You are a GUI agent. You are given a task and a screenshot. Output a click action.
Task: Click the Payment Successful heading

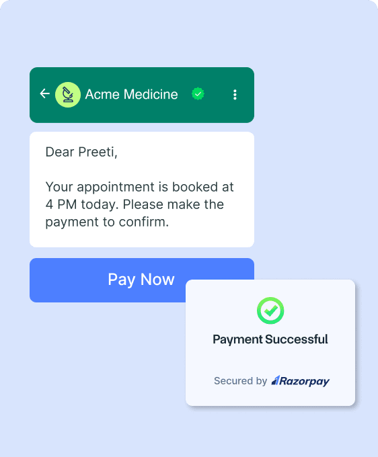coord(270,339)
